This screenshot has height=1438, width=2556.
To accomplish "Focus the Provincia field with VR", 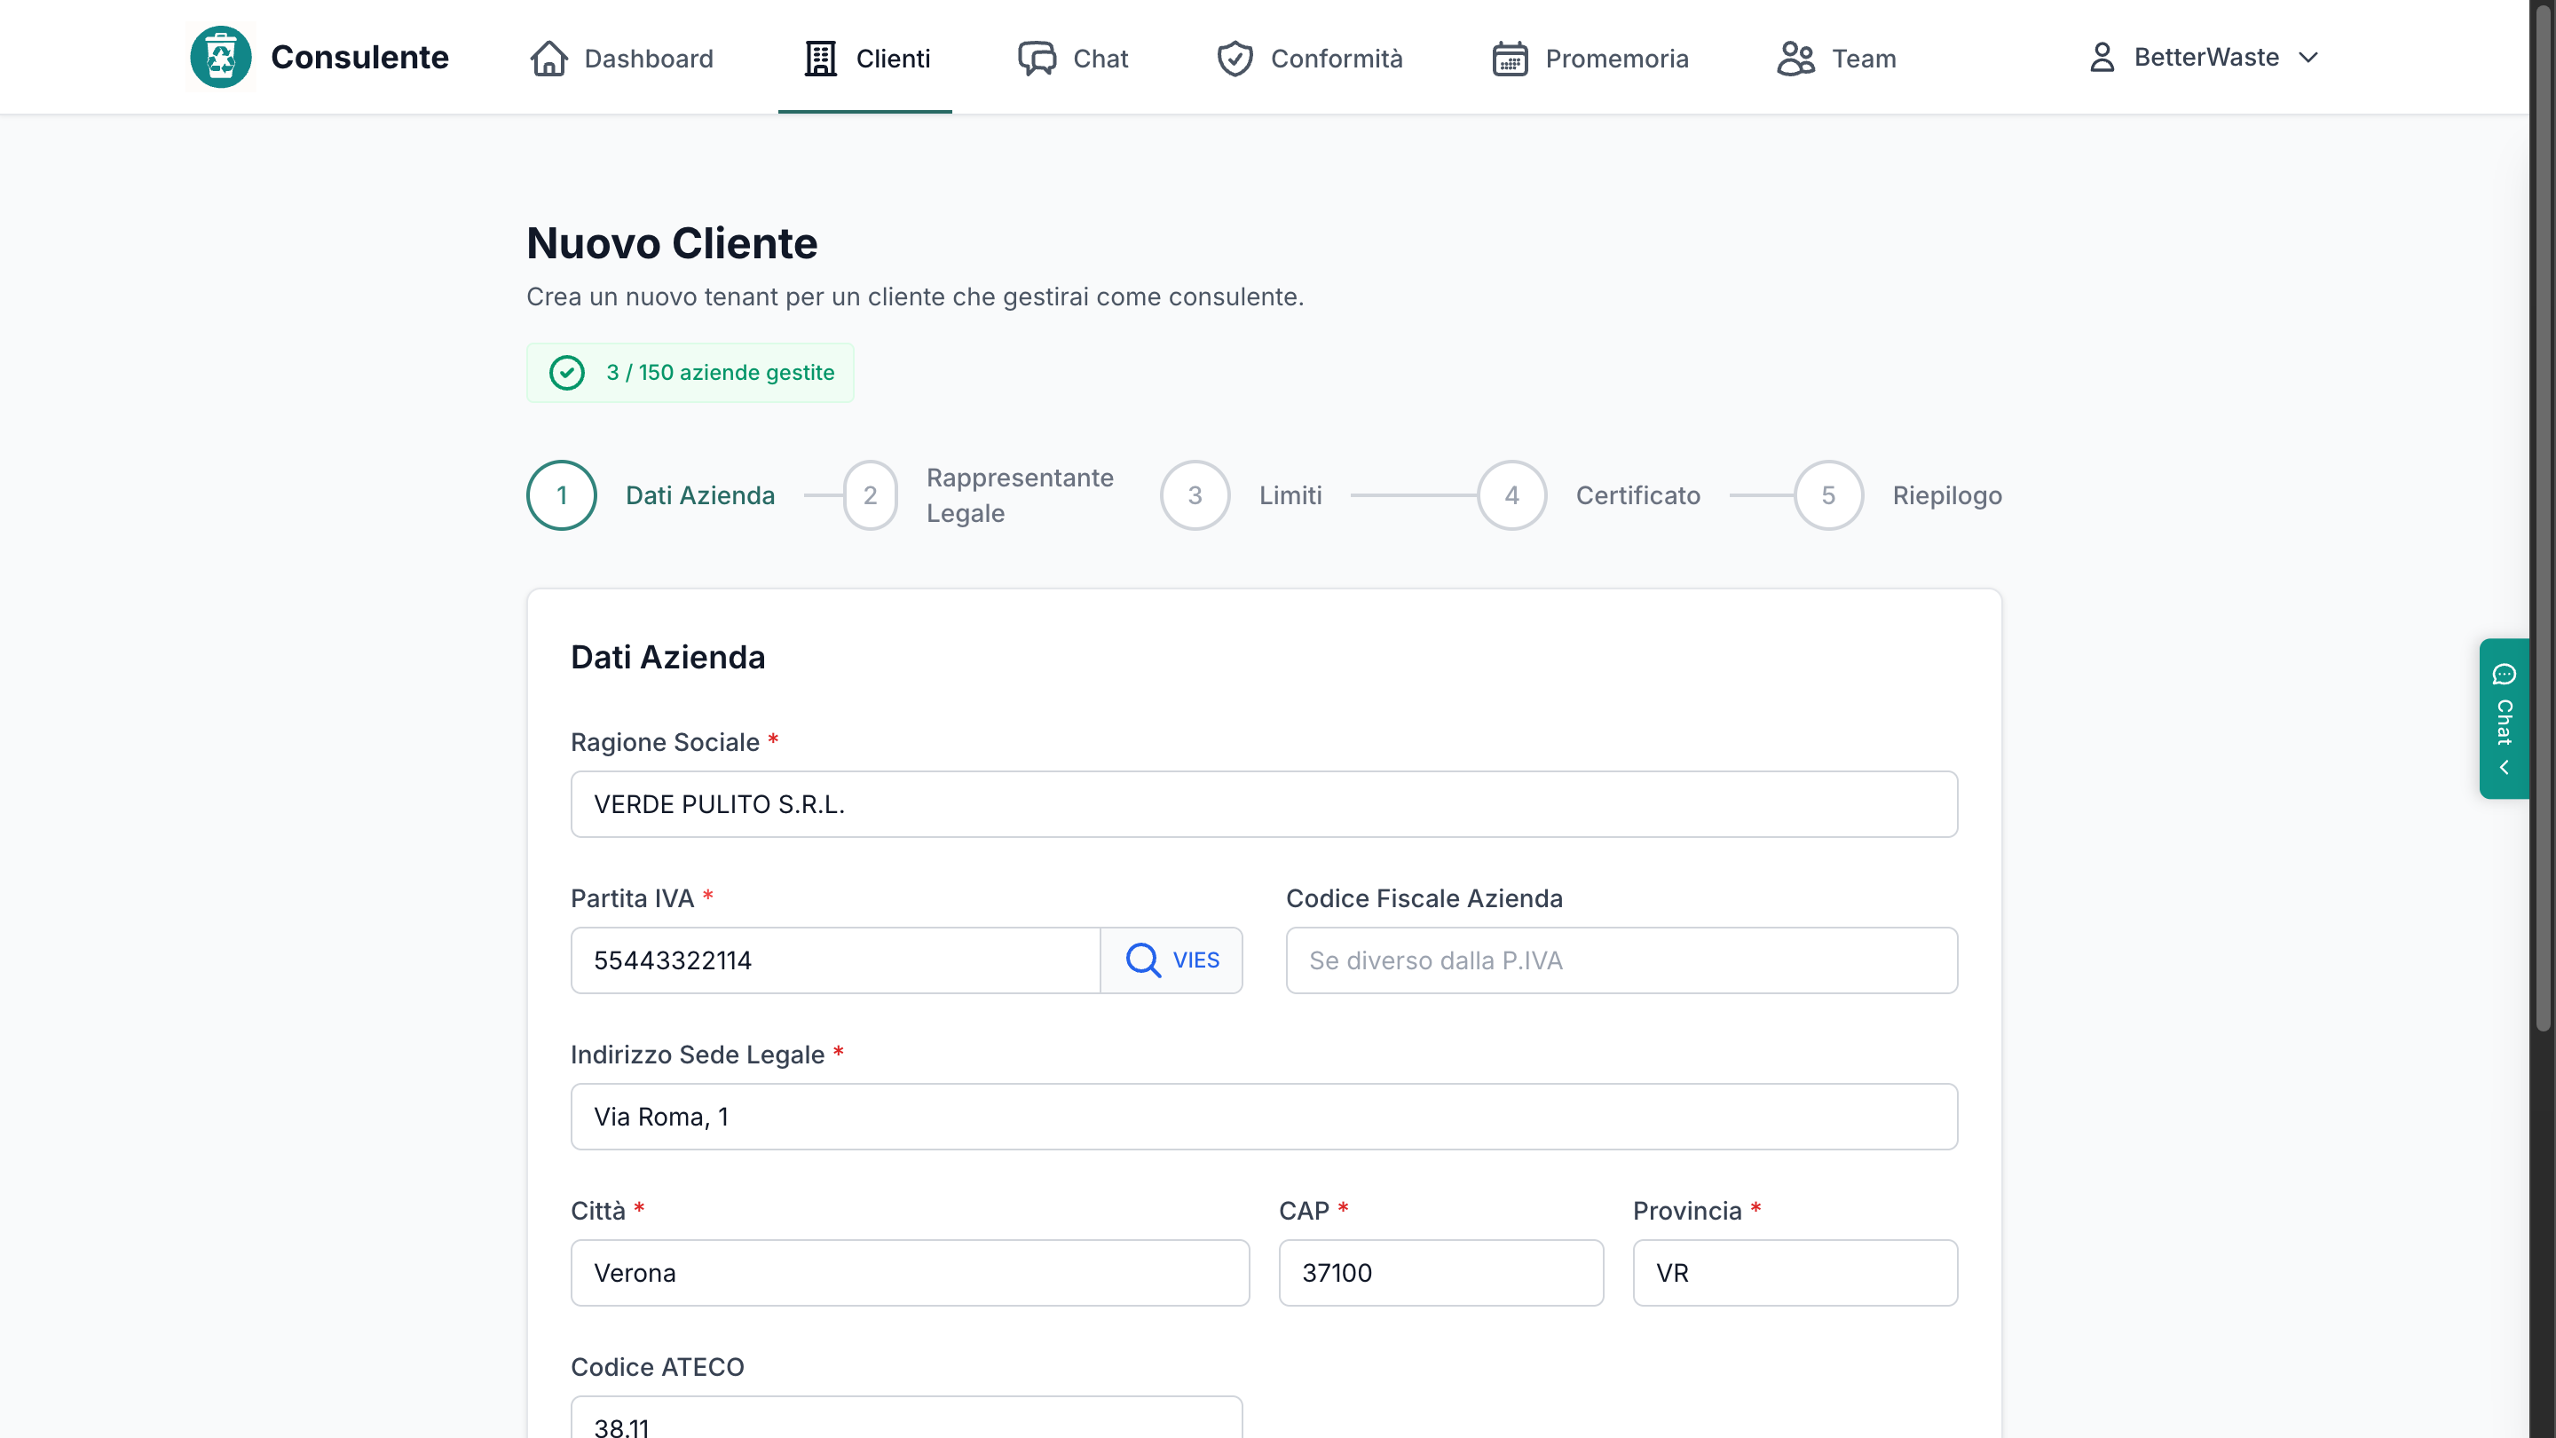I will (x=1795, y=1272).
